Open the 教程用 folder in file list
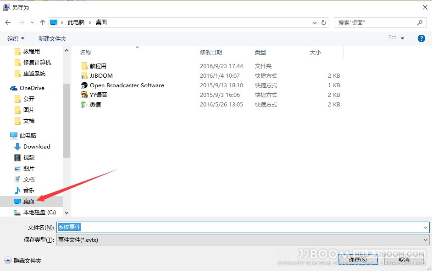Viewport: 432px width, 271px height. click(98, 66)
